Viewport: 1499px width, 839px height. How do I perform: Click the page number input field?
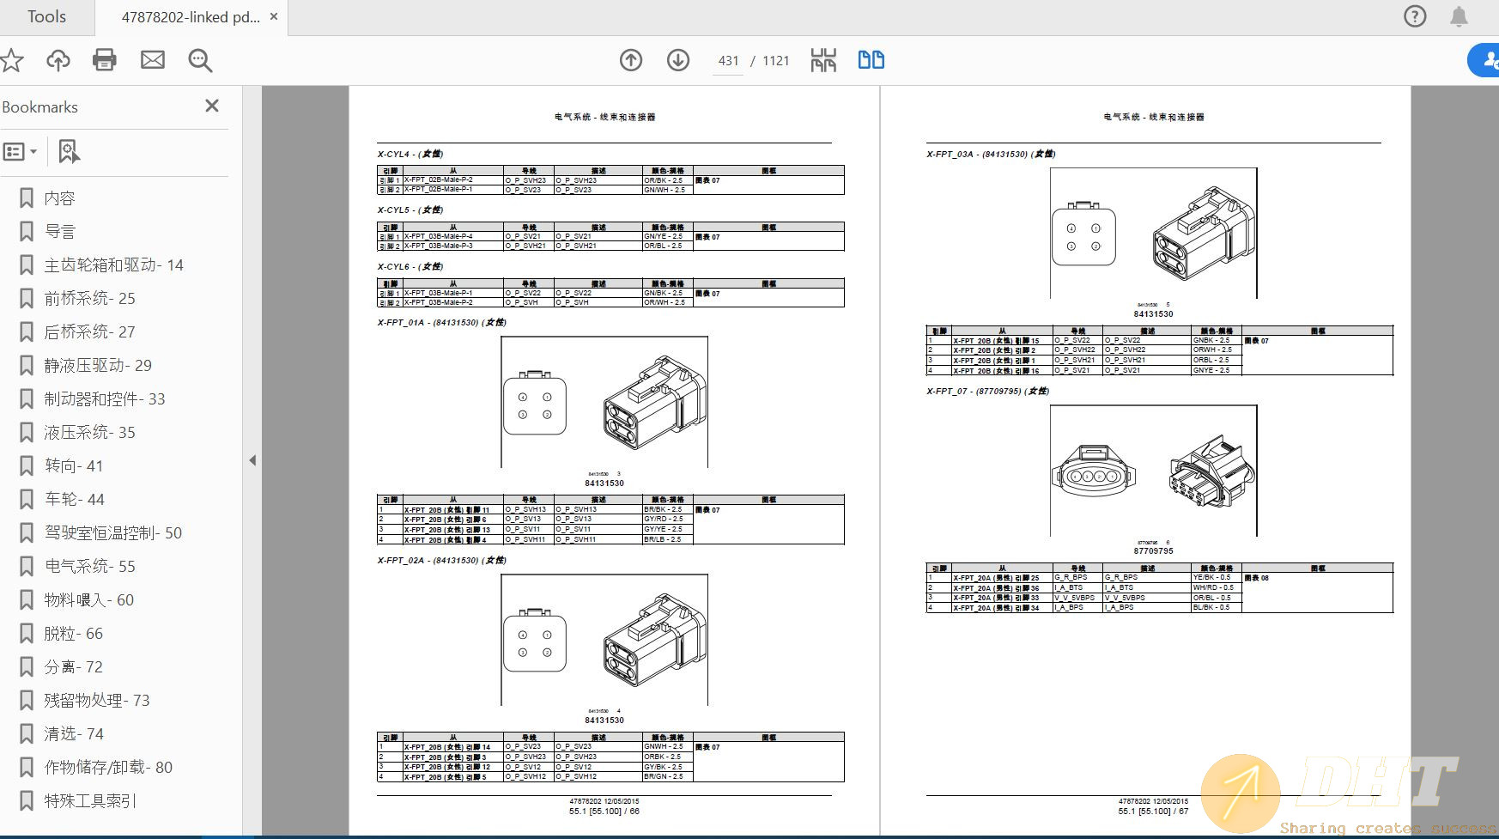[728, 61]
